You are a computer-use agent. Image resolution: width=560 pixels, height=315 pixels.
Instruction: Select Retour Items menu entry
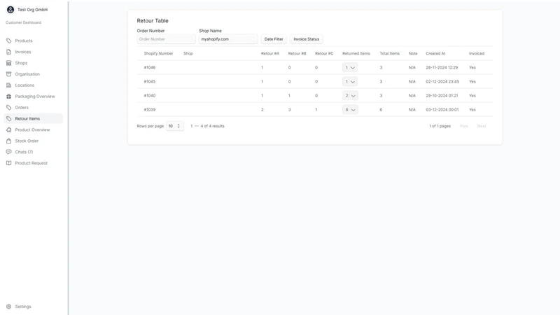33,118
